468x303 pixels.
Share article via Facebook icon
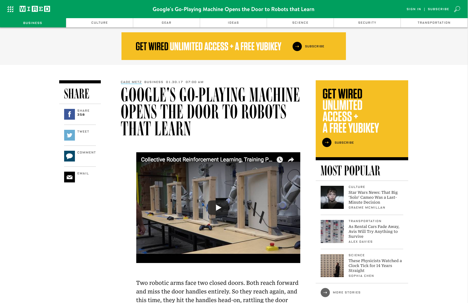pos(69,114)
